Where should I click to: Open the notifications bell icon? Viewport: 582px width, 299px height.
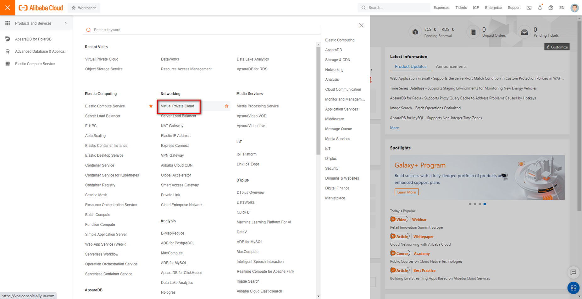pos(540,8)
